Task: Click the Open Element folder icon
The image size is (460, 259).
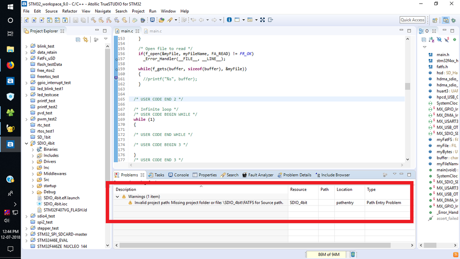Action: click(161, 20)
